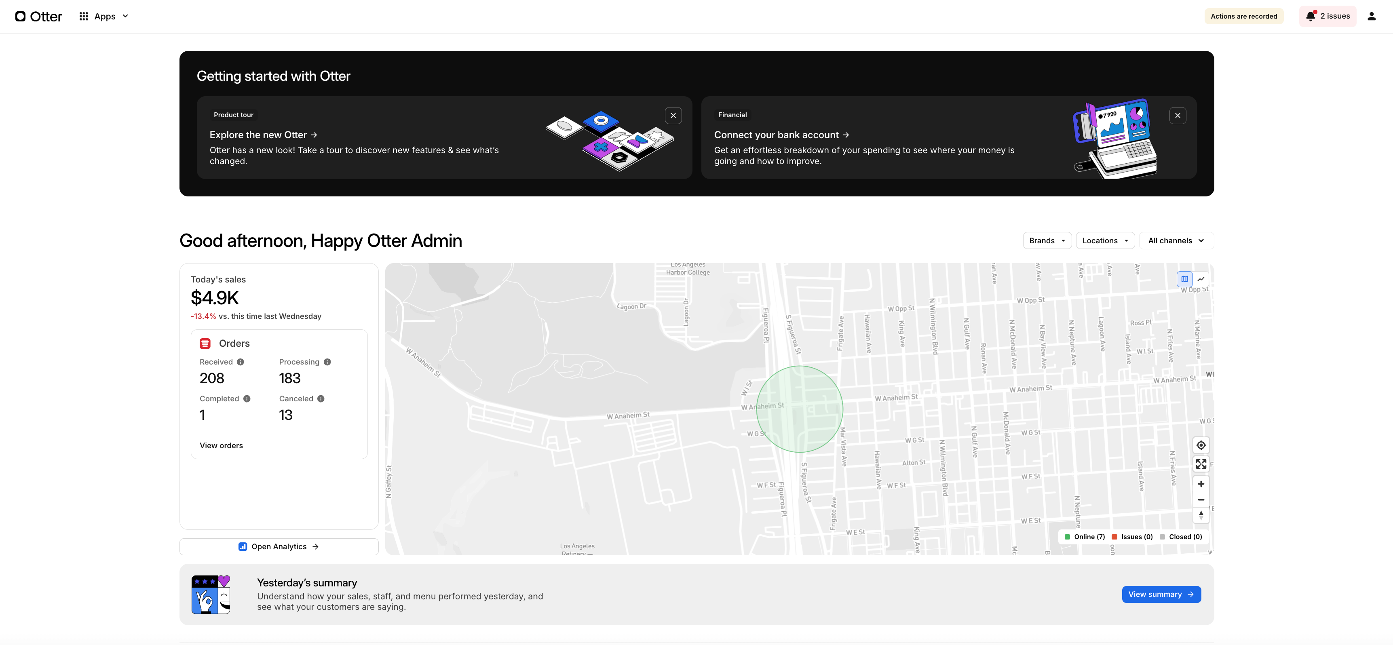Click the 208 received orders value
Image resolution: width=1393 pixels, height=645 pixels.
pyautogui.click(x=211, y=378)
